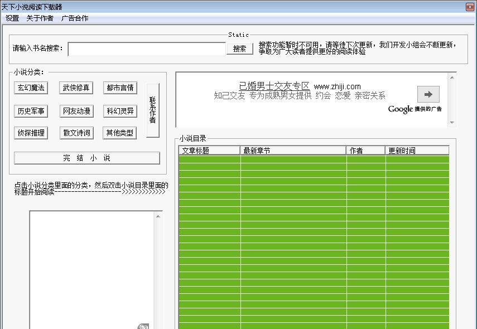This screenshot has width=477, height=329.
Task: Sort by the 更新时间 column header
Action: tap(417, 151)
